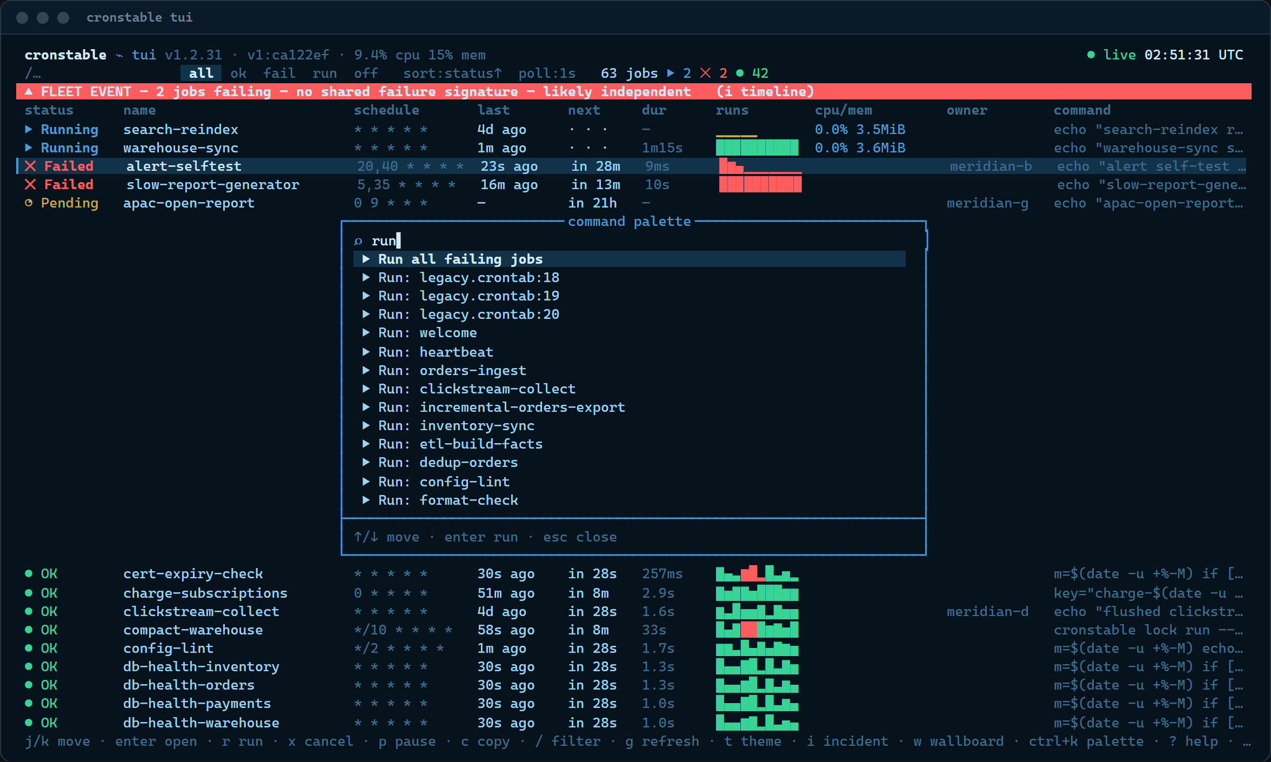Viewport: 1271px width, 762px height.
Task: Switch to the 'off' filter tab
Action: click(366, 73)
